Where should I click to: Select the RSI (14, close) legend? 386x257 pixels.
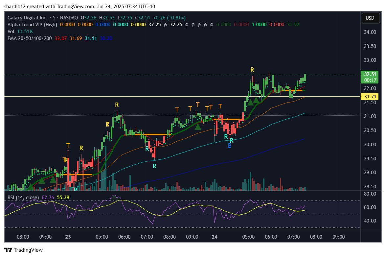pos(23,198)
